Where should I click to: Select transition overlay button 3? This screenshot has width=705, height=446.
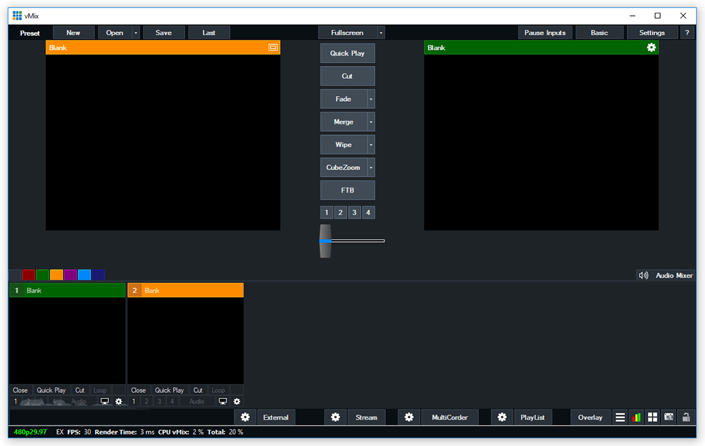click(354, 212)
